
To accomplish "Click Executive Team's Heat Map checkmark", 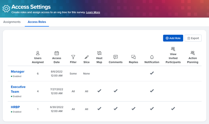I will [99, 91].
